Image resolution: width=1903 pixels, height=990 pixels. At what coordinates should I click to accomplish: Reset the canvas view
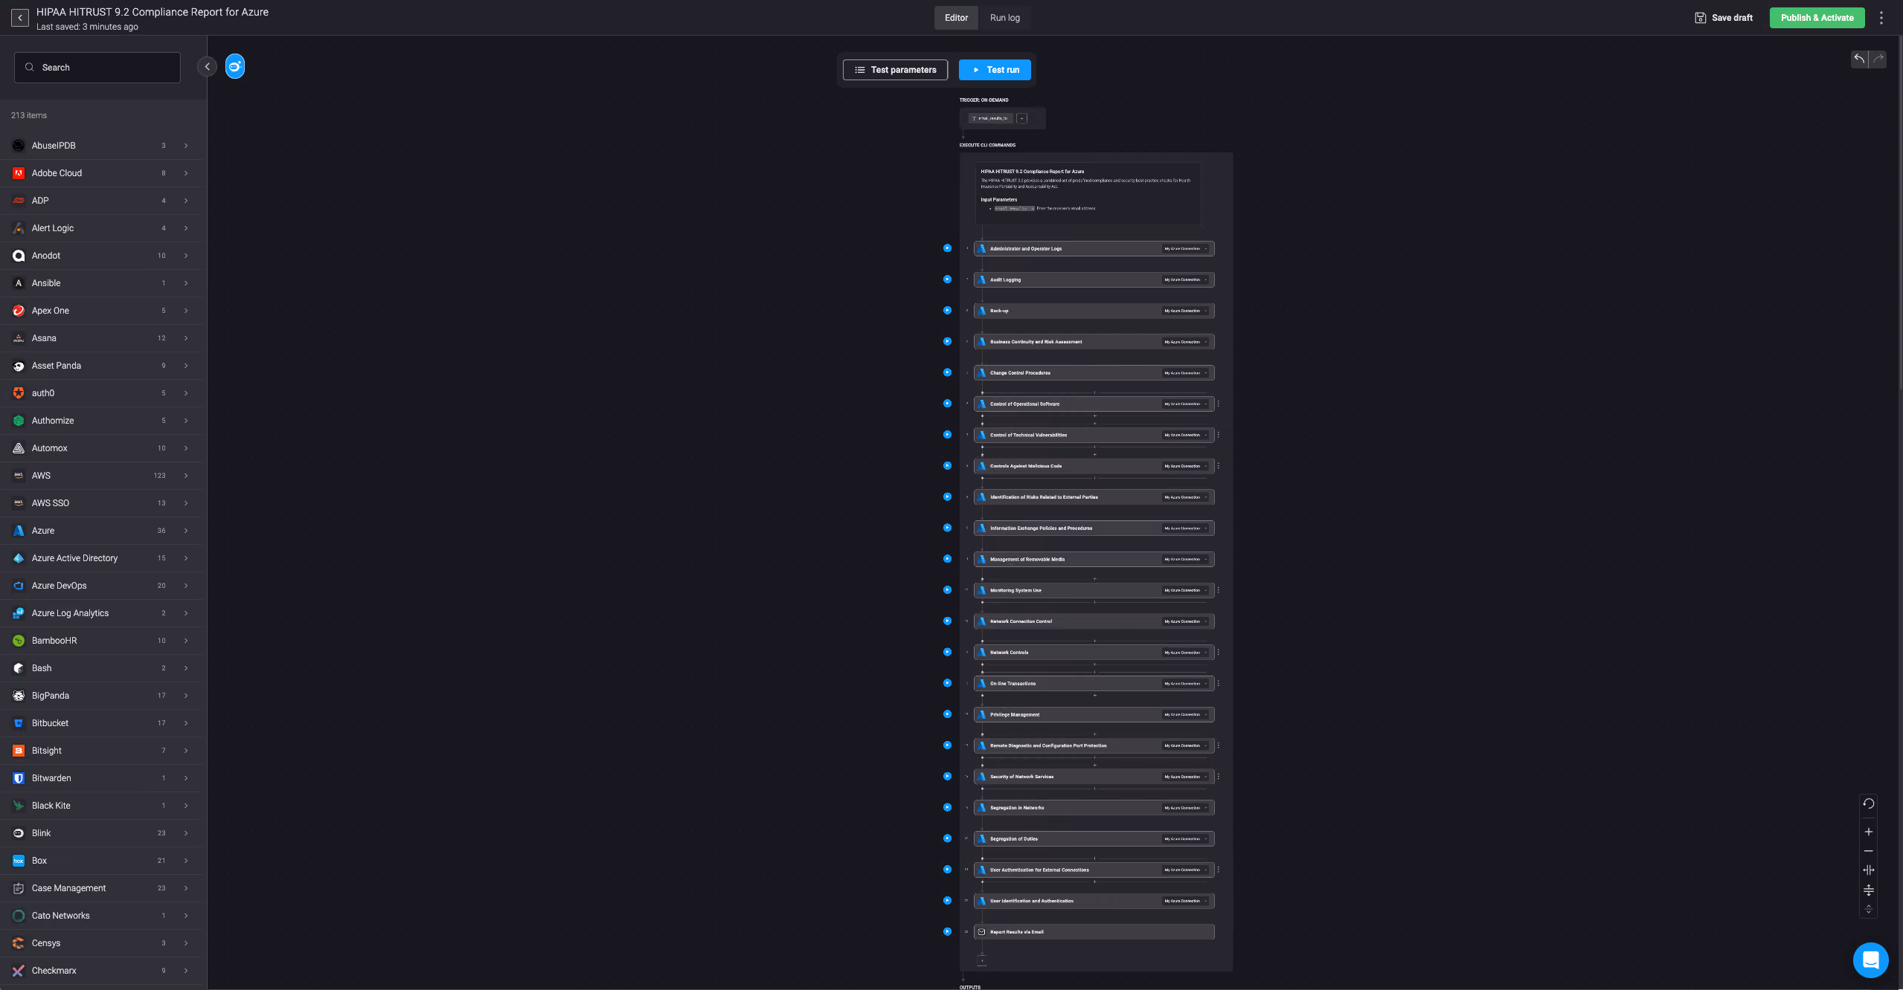pyautogui.click(x=1868, y=803)
